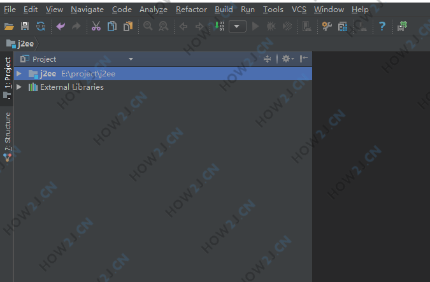Click the Cut scissors icon
This screenshot has width=430, height=282.
point(96,26)
